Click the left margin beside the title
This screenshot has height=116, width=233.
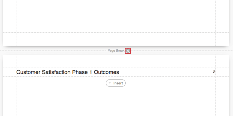pos(9,72)
